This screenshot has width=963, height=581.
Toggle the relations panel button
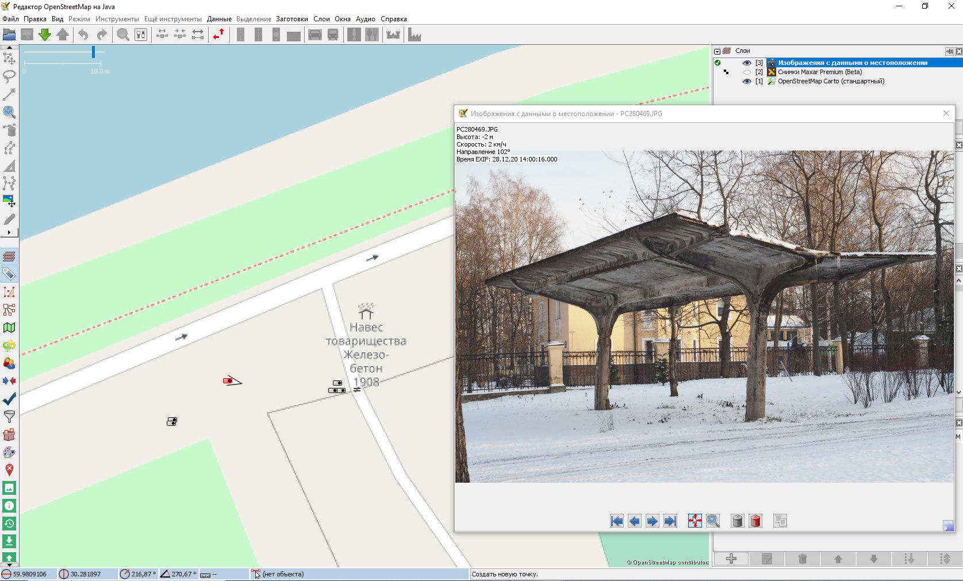click(9, 310)
